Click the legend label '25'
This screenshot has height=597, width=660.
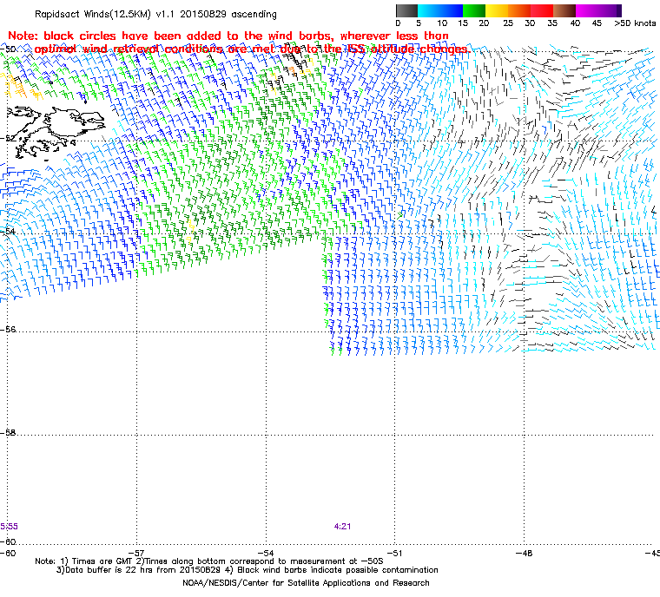point(508,23)
